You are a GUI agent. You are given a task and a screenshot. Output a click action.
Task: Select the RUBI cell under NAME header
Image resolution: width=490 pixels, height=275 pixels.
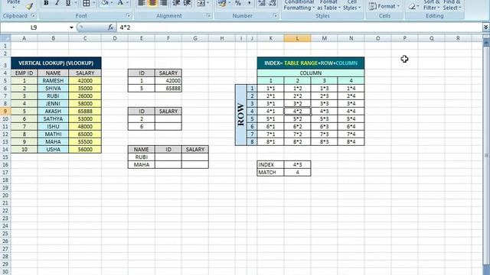(x=141, y=157)
